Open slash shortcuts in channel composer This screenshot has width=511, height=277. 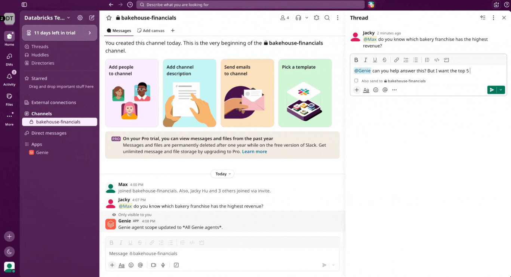tap(176, 265)
